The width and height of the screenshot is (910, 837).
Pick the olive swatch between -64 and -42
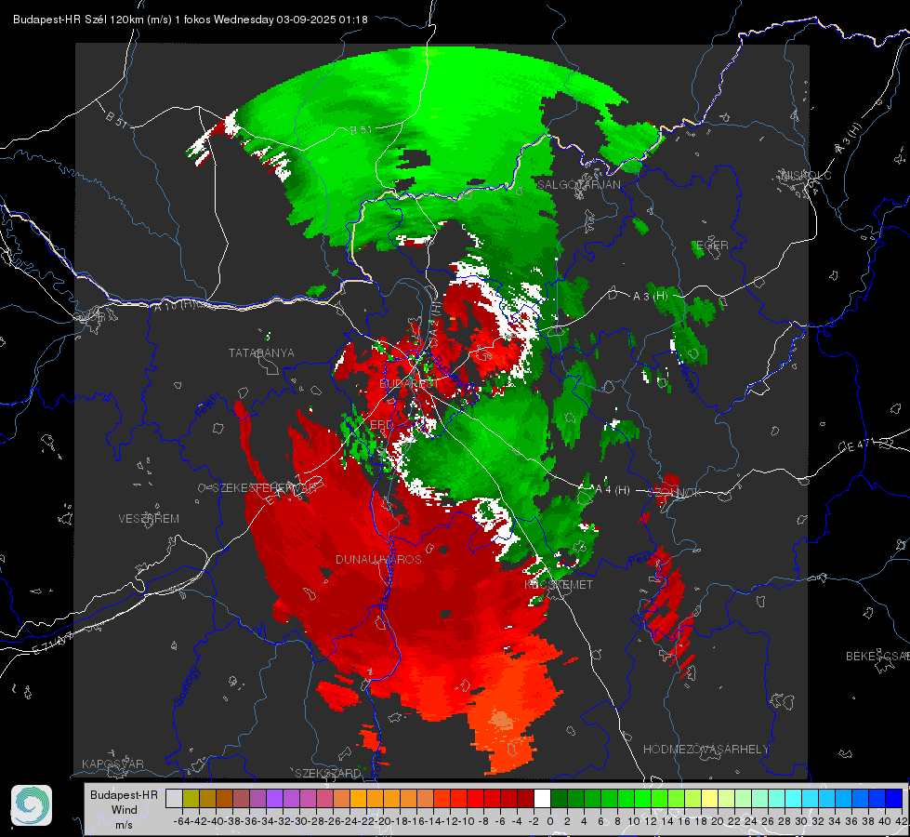tap(191, 798)
